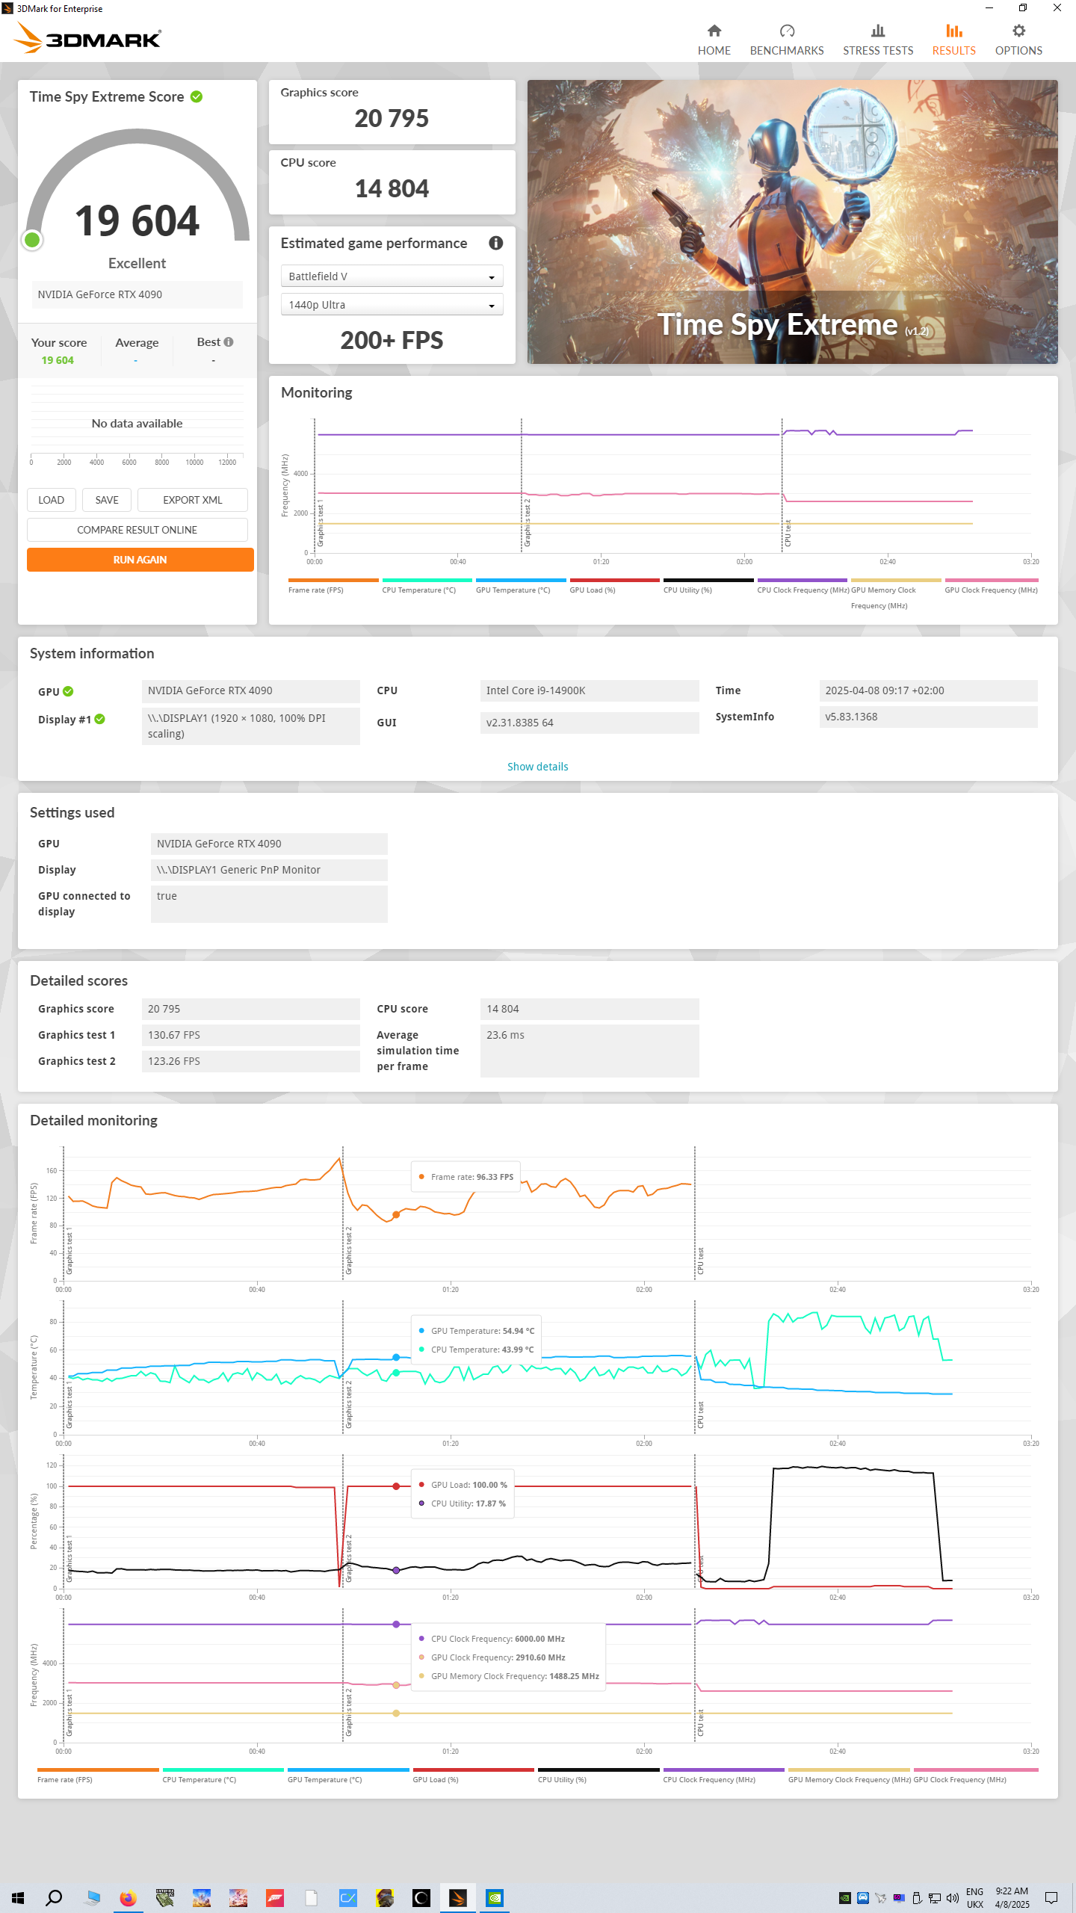
Task: Click the frame rate data point marker
Action: tap(396, 1214)
